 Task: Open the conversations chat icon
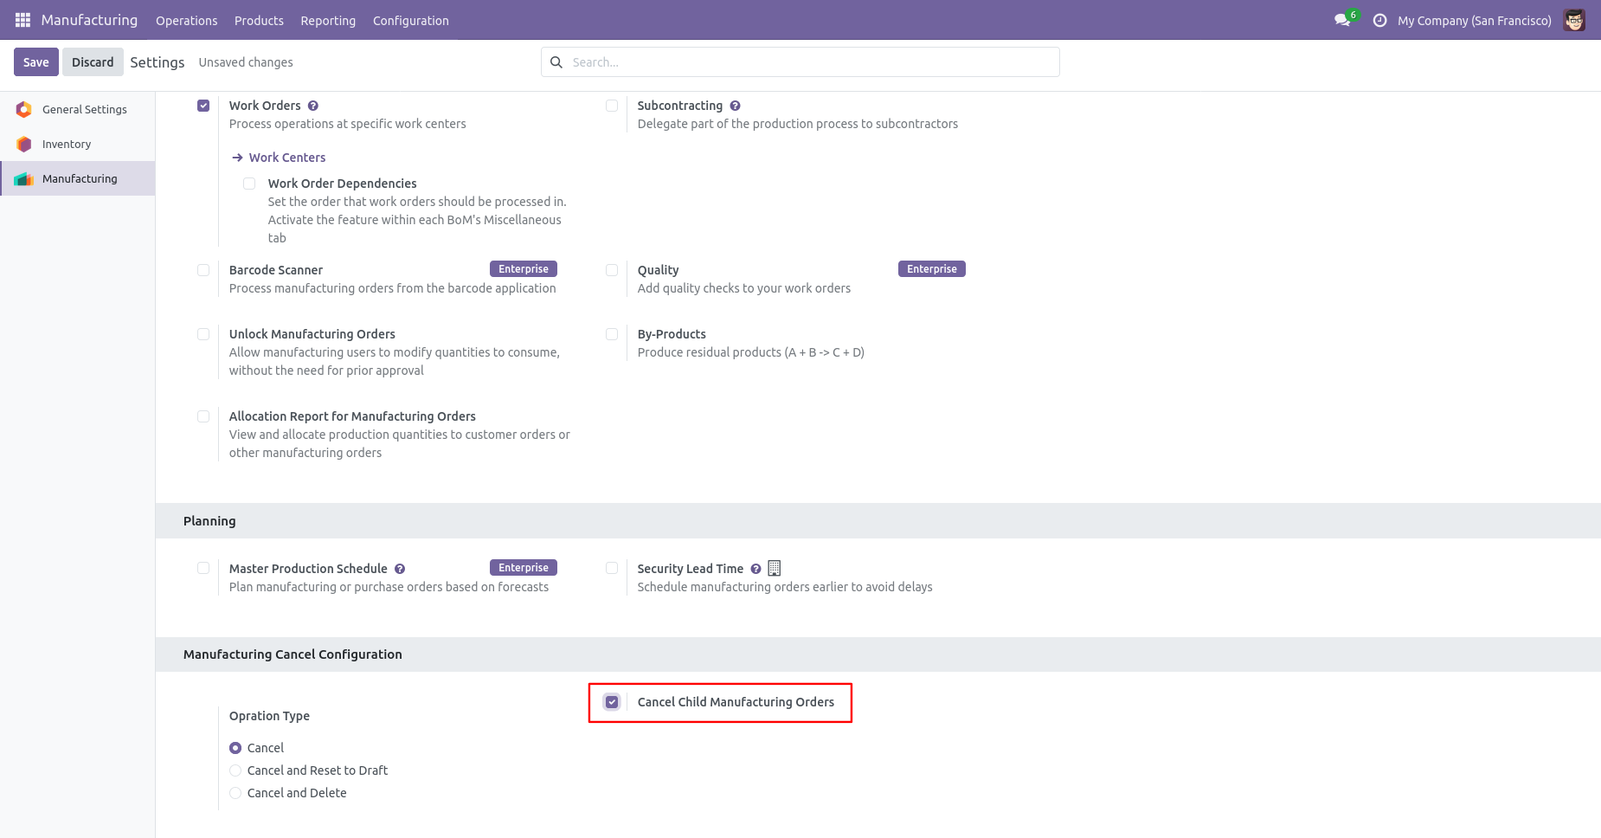tap(1342, 20)
